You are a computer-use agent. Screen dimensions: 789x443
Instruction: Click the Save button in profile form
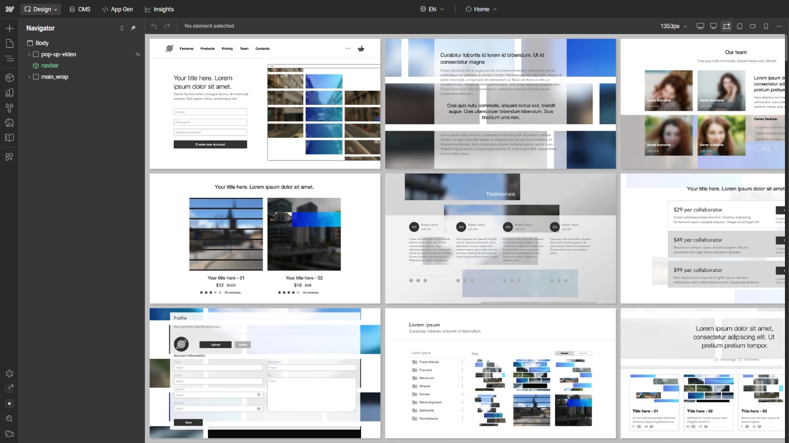(x=188, y=422)
